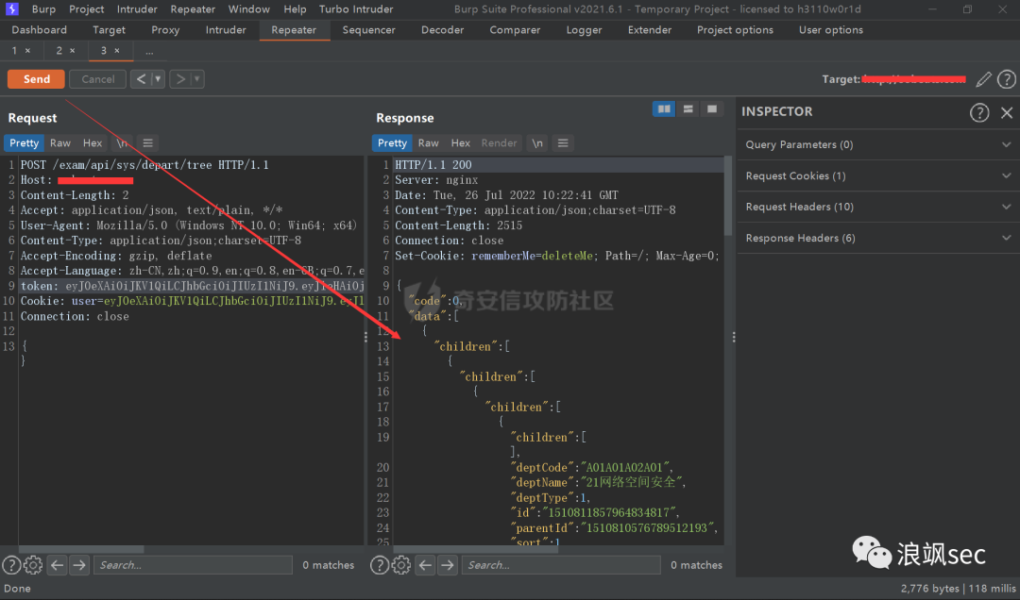The height and width of the screenshot is (600, 1020).
Task: Click the Response vertical scrollbar
Action: (728, 196)
